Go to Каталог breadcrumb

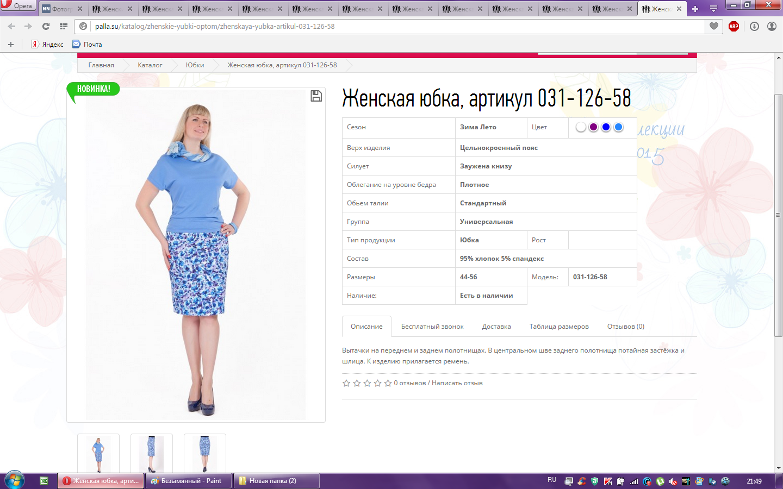coord(150,65)
